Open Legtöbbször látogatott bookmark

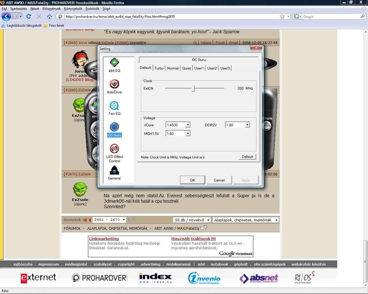22,26
